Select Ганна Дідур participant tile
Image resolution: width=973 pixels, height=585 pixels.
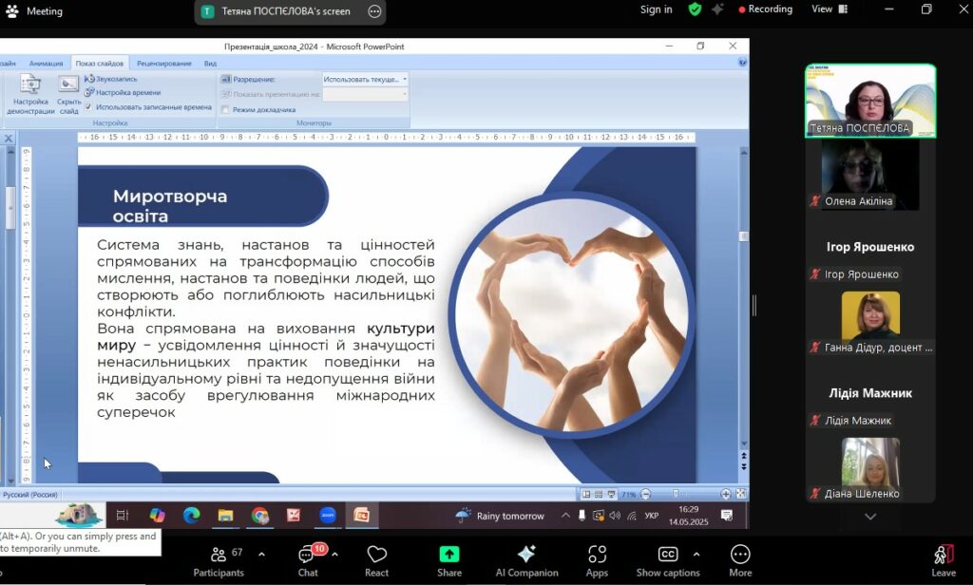pyautogui.click(x=870, y=321)
